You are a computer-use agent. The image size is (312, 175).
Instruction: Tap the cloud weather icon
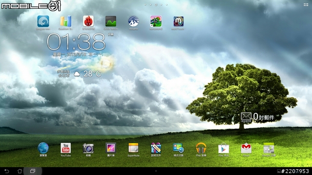77,74
